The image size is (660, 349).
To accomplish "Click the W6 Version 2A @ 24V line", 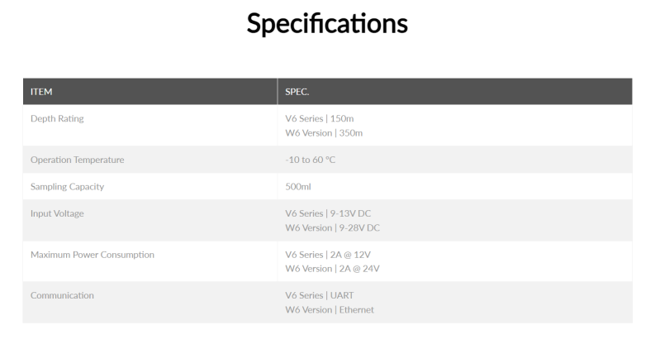I will point(332,268).
